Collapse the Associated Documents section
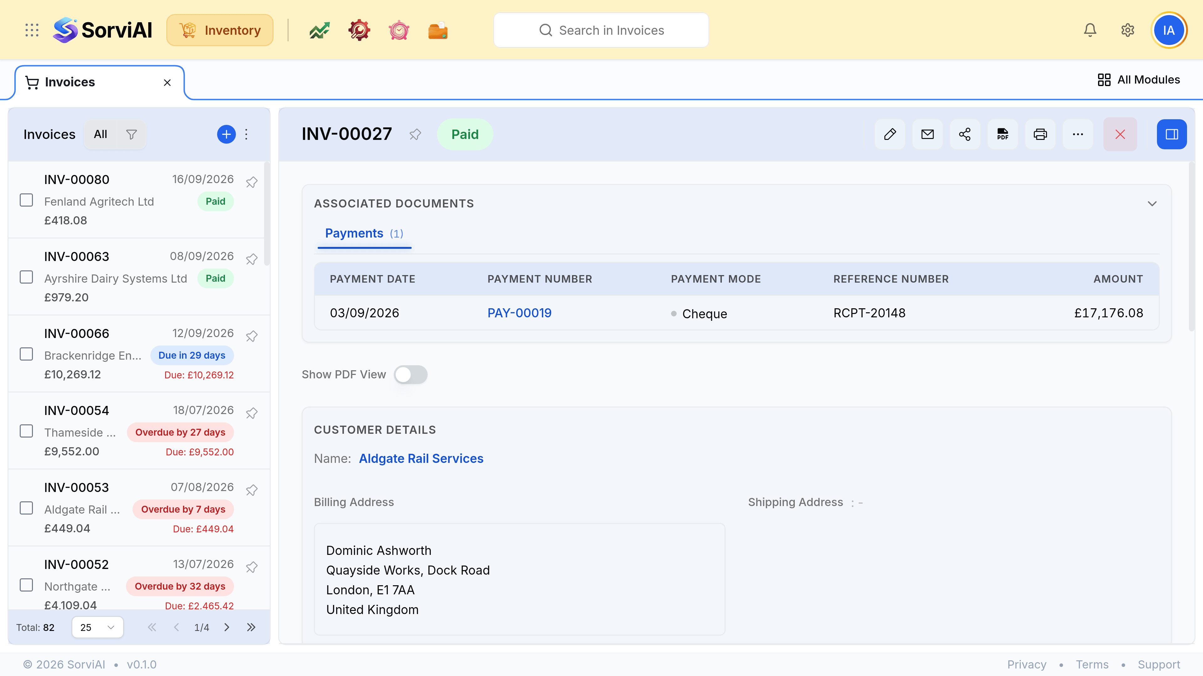Screen dimensions: 1203x676 click(x=1152, y=204)
